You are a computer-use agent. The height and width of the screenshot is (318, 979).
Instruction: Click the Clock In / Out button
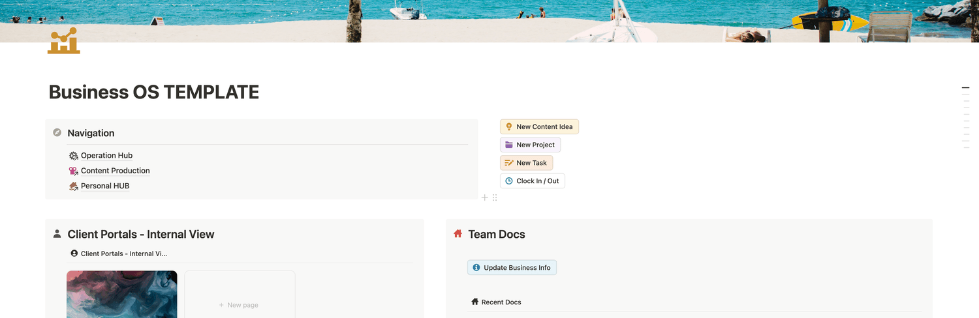[x=532, y=181]
